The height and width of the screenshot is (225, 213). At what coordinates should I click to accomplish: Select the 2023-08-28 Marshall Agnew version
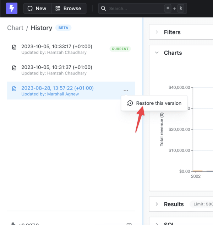coord(71,91)
